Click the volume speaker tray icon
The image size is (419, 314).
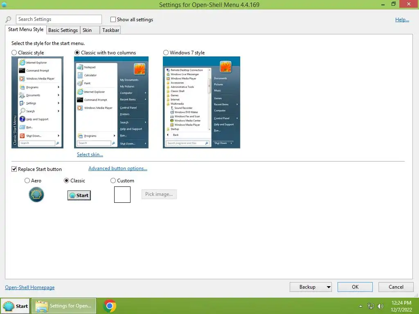point(381,306)
